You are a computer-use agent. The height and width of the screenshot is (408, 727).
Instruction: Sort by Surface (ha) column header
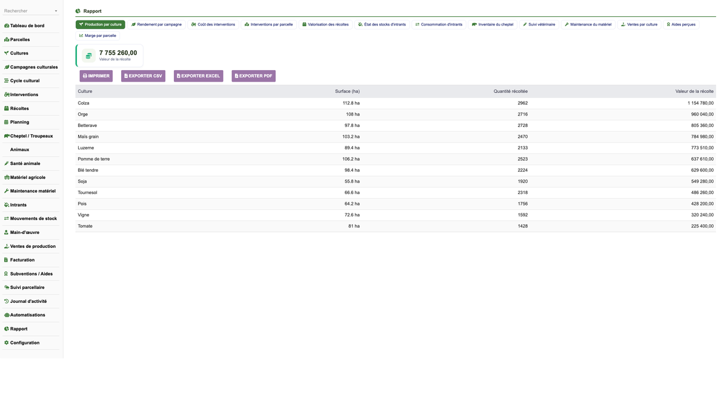pos(347,91)
